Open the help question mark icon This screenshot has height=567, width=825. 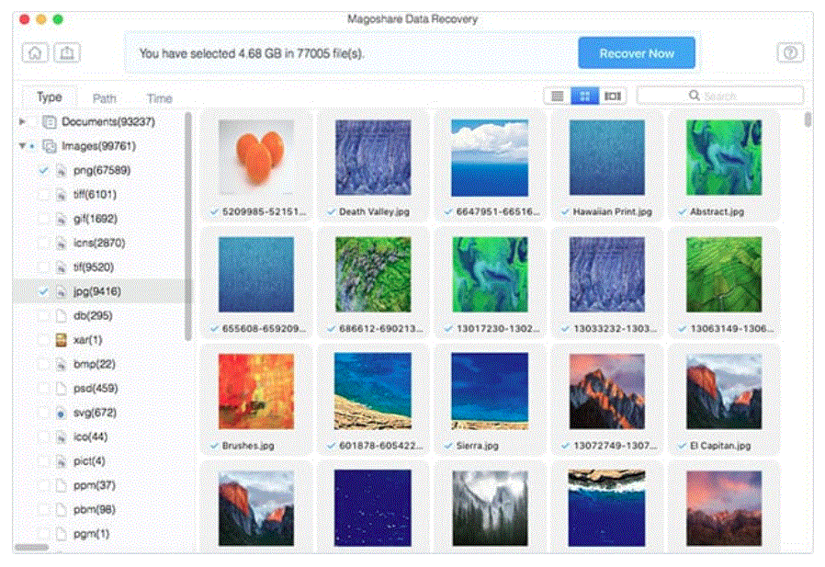coord(790,52)
